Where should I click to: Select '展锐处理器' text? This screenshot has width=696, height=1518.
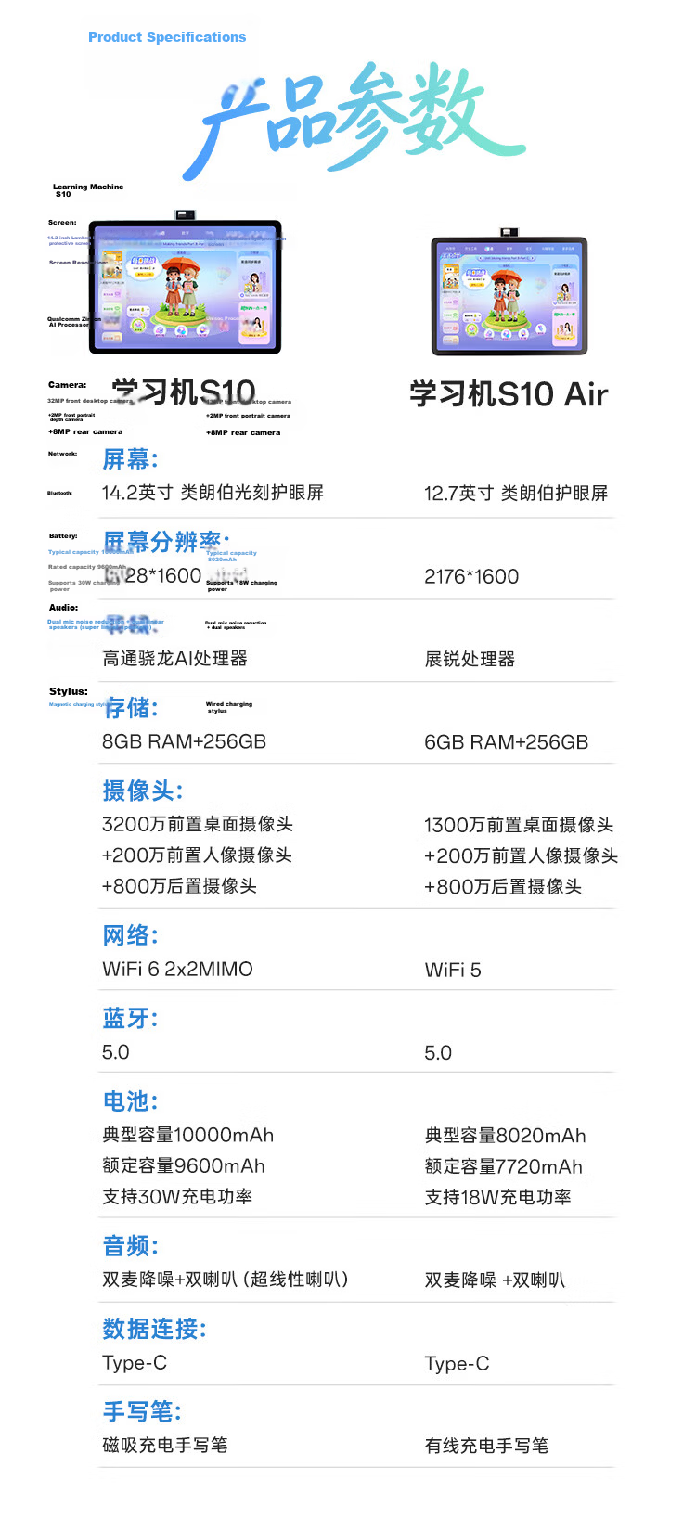coord(470,660)
